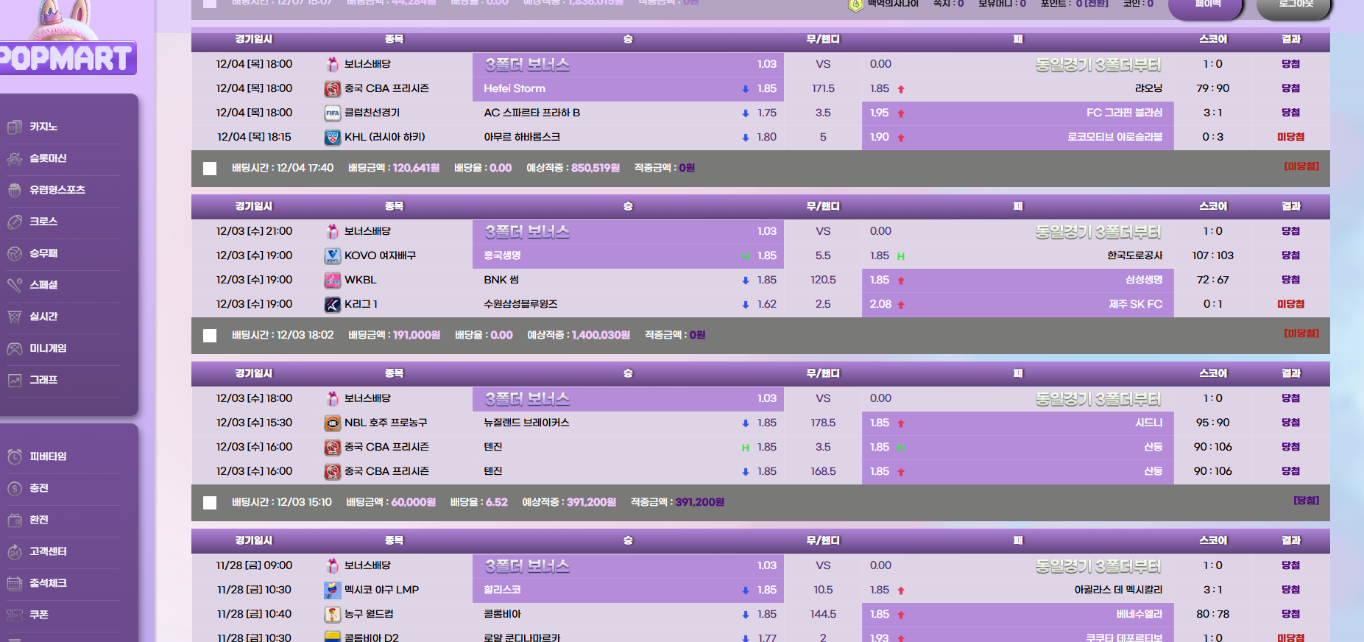Click the POPMART logo
This screenshot has width=1364, height=642.
tap(66, 57)
